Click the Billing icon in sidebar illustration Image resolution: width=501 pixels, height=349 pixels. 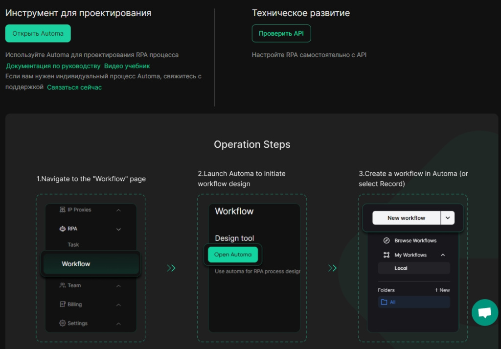click(63, 304)
